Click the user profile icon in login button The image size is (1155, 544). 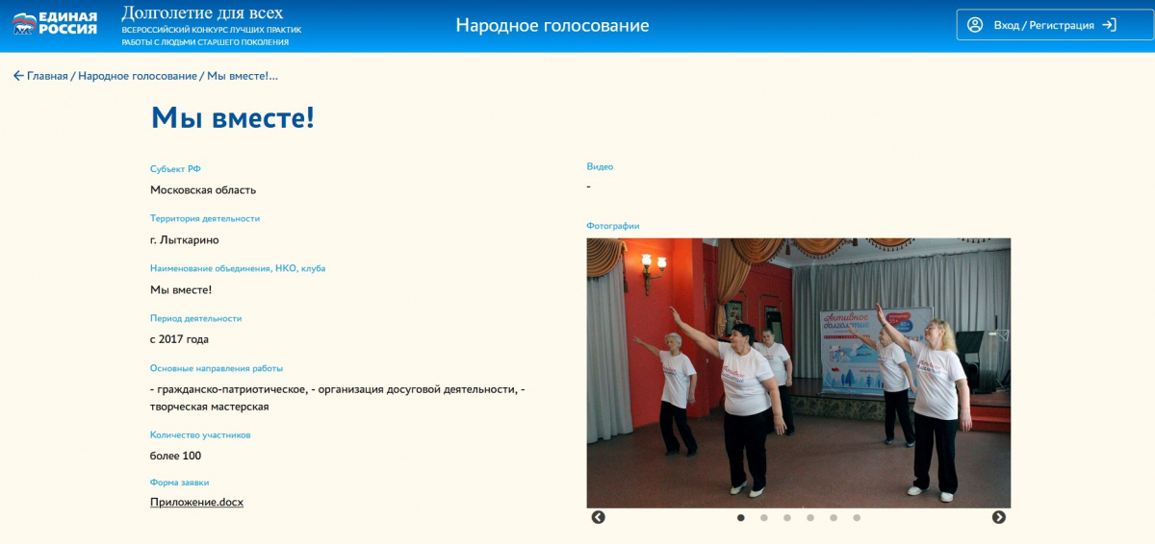click(975, 25)
